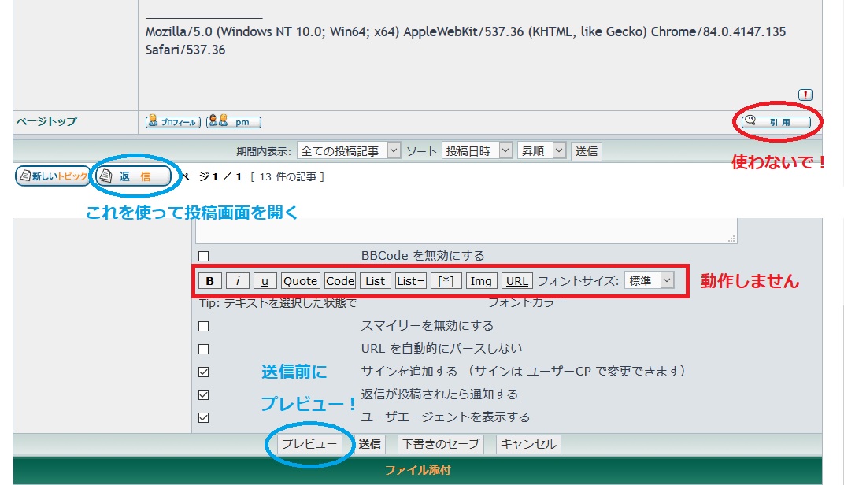Click the pm private message icon
Image resolution: width=844 pixels, height=485 pixels.
[233, 122]
